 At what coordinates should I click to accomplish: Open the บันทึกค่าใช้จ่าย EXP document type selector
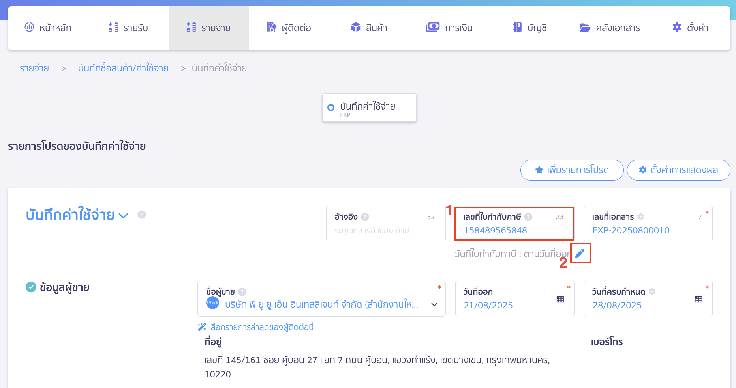pos(369,107)
